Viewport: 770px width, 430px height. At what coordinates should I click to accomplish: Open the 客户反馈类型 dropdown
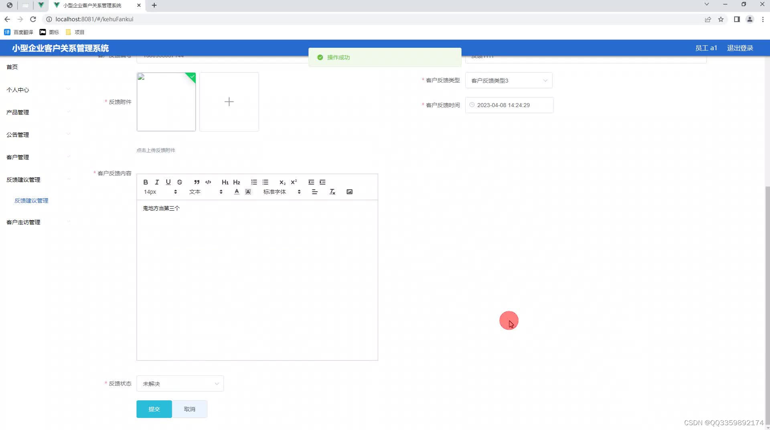[x=509, y=81]
